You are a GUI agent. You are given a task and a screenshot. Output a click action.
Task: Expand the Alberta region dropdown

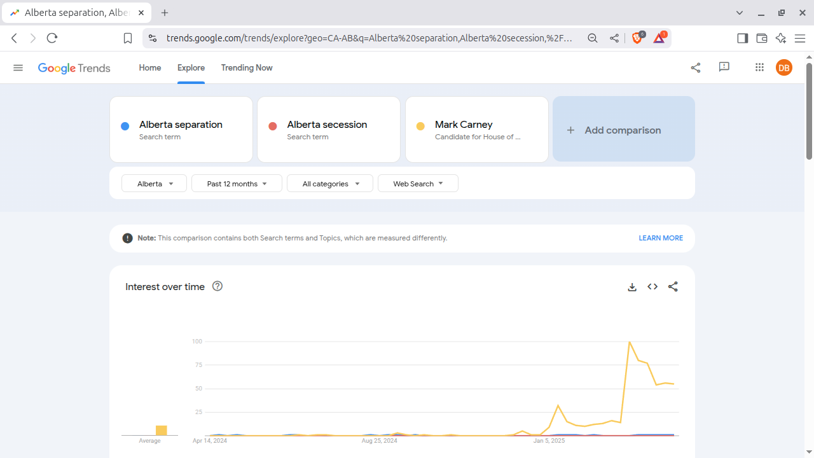pyautogui.click(x=154, y=183)
